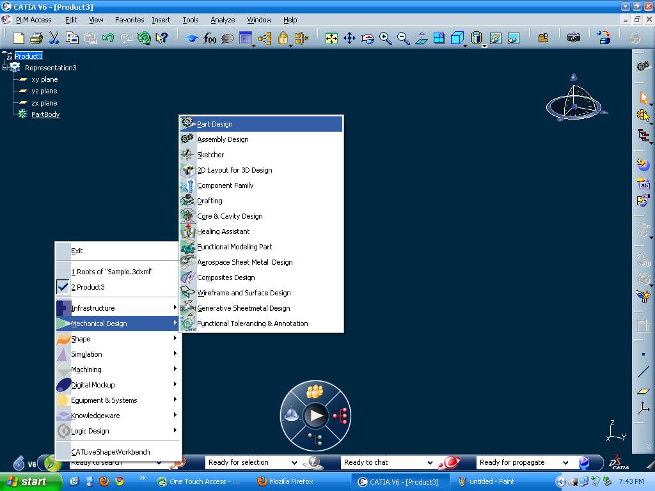
Task: Click the Undo arrow icon
Action: [x=107, y=38]
